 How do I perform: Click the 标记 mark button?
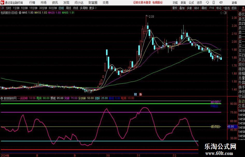(x=219, y=8)
